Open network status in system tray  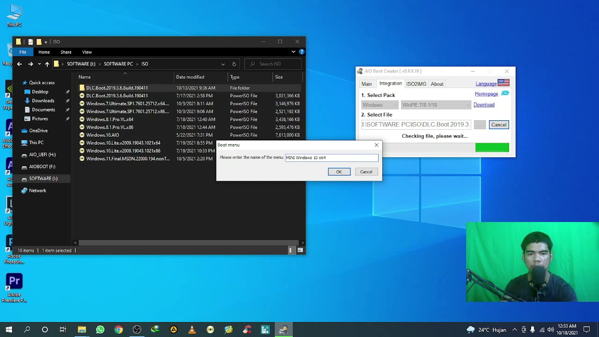tap(542, 330)
